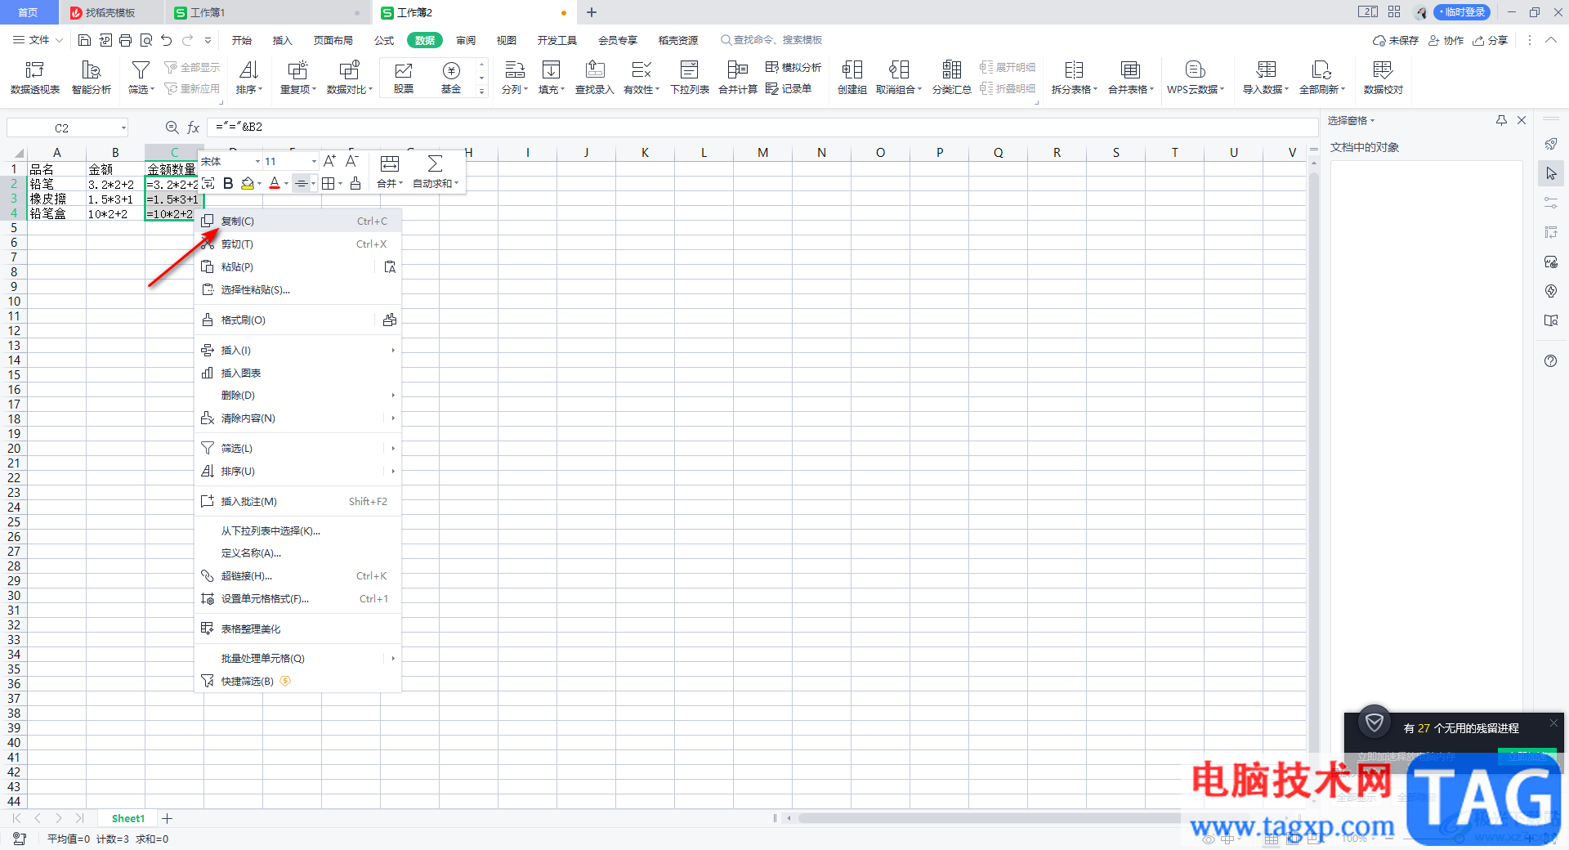
Task: Click the 重复项 duplicates icon
Action: tap(297, 70)
